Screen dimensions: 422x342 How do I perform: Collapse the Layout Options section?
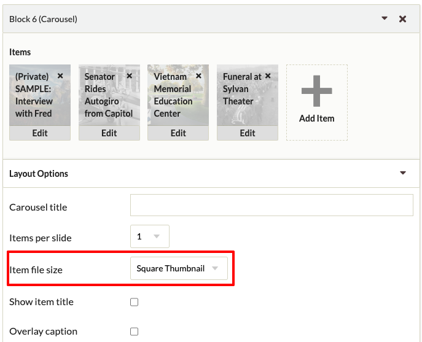[403, 173]
